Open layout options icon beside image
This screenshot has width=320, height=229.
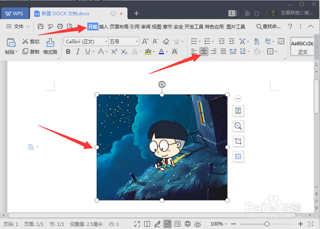pyautogui.click(x=238, y=111)
